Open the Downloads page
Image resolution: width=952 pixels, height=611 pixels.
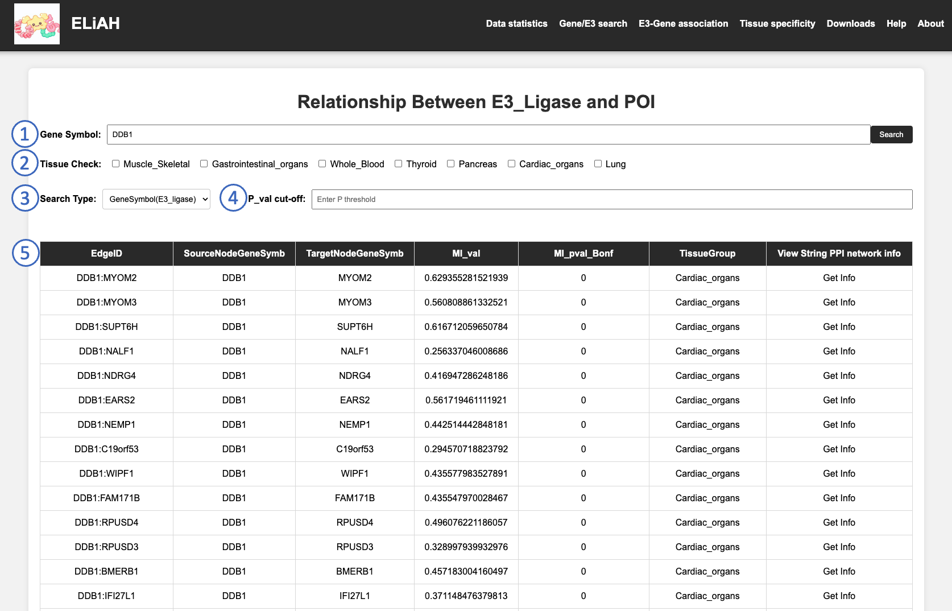point(851,23)
